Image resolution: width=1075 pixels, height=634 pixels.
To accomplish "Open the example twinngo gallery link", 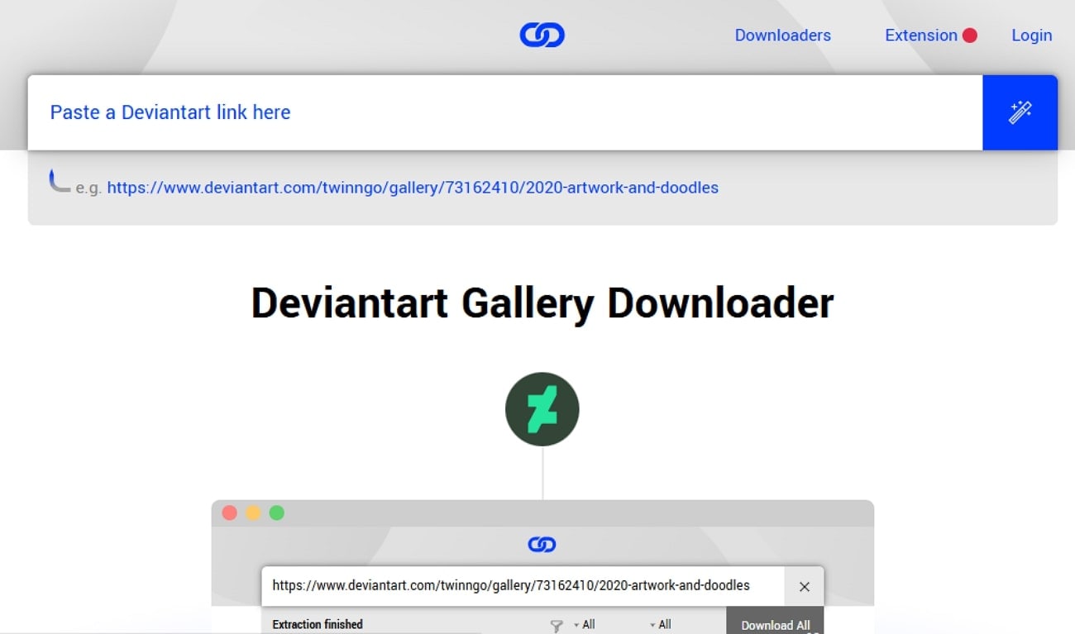I will [413, 188].
